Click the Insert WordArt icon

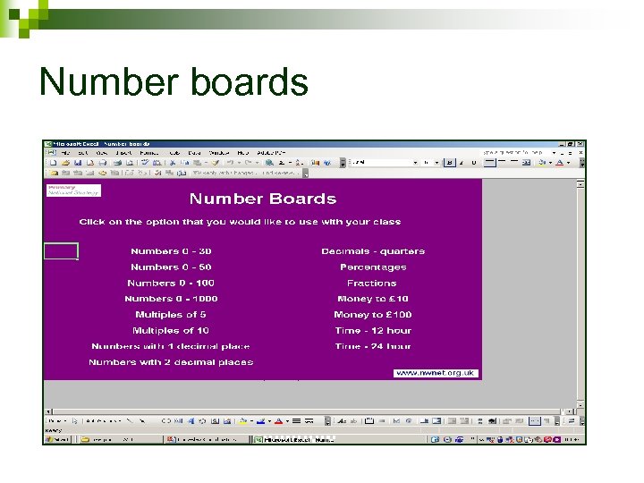[x=191, y=421]
